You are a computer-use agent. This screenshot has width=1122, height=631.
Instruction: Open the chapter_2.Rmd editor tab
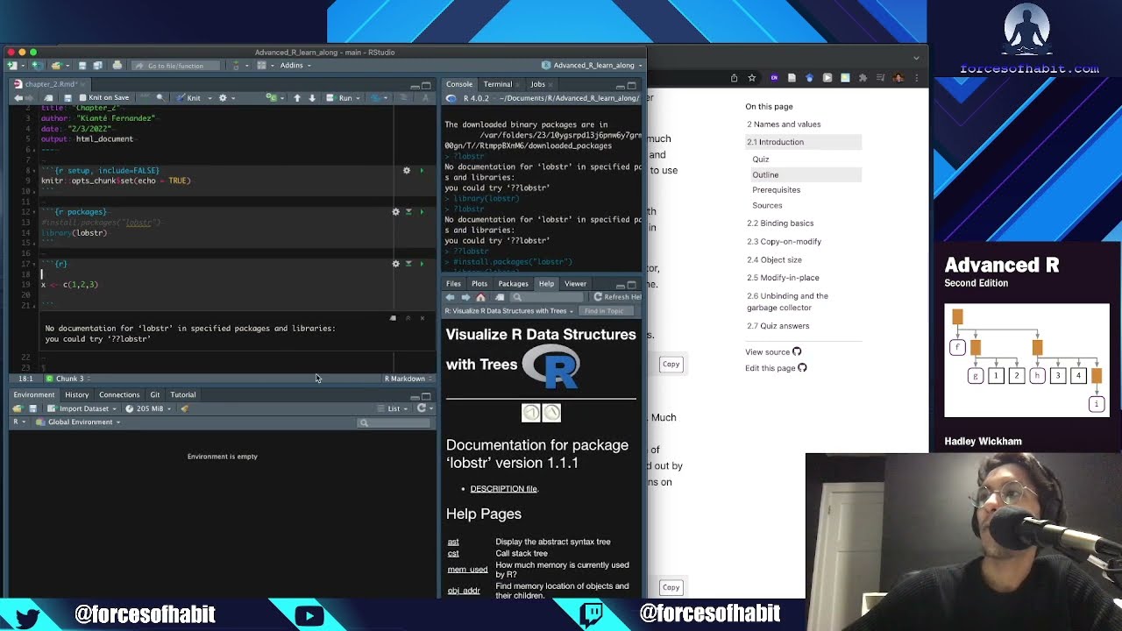pos(49,84)
